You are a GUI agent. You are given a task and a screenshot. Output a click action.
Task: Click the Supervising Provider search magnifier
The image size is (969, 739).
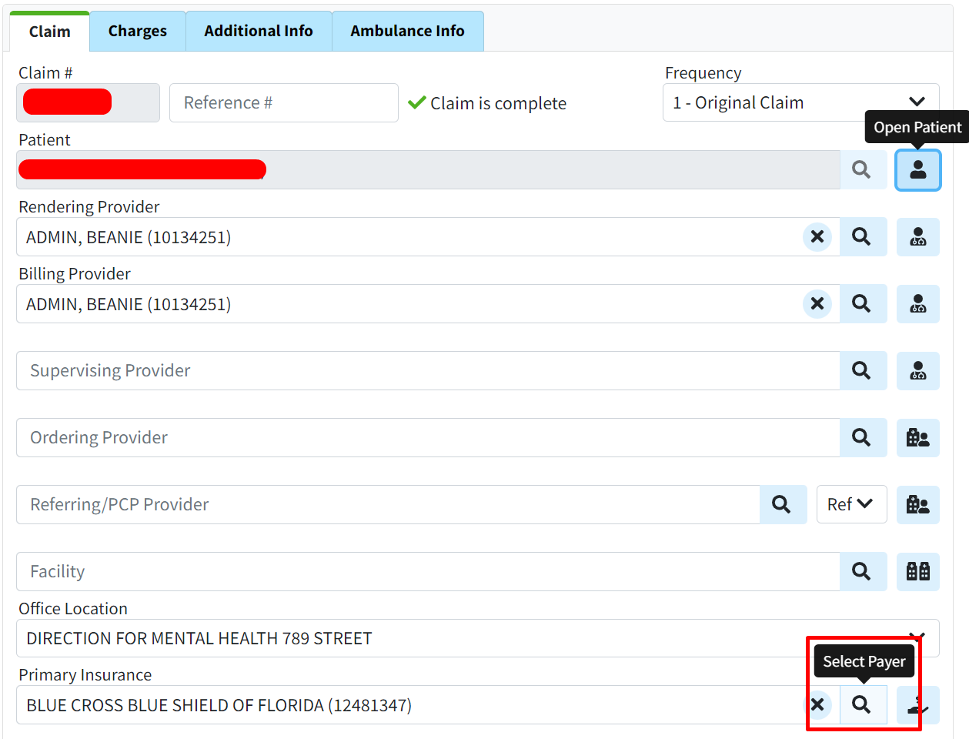tap(862, 371)
